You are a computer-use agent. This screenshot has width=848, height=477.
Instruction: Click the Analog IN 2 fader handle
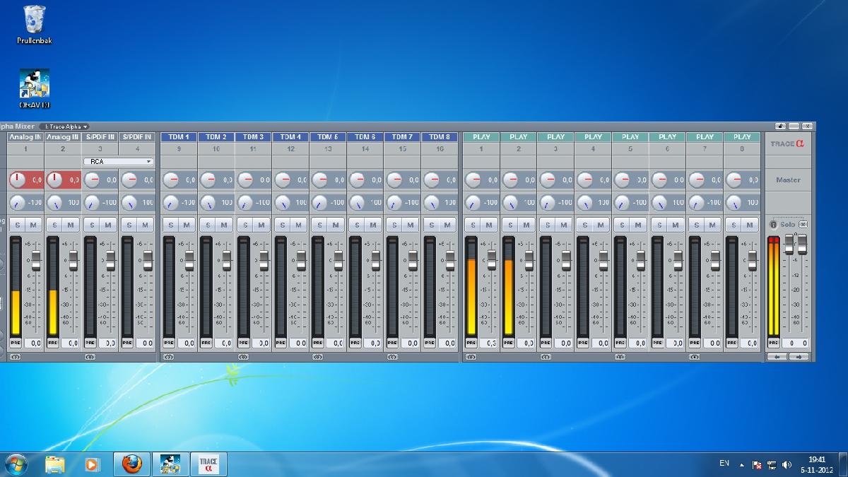pyautogui.click(x=73, y=261)
